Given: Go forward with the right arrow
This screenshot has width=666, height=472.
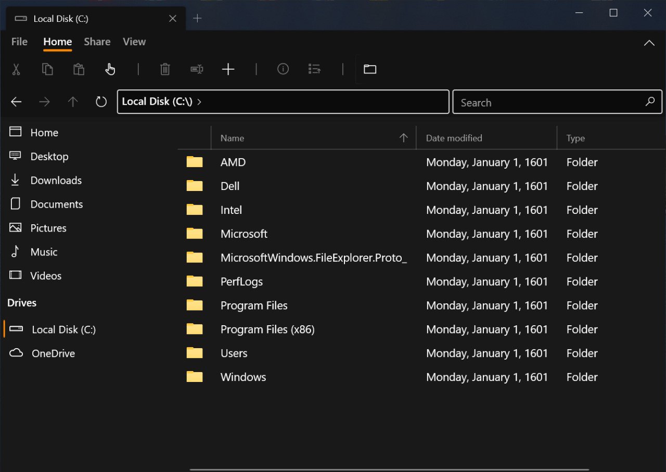Looking at the screenshot, I should pos(45,102).
